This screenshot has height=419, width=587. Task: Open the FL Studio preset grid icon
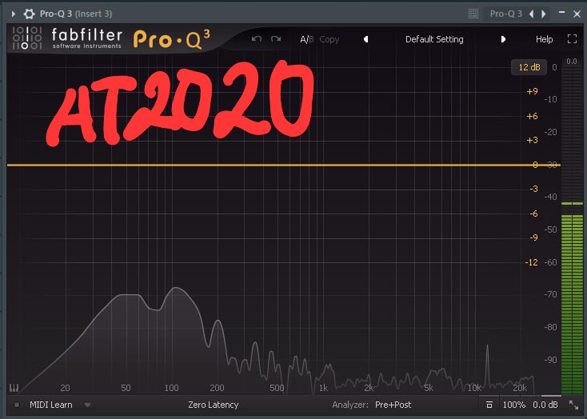tap(473, 14)
